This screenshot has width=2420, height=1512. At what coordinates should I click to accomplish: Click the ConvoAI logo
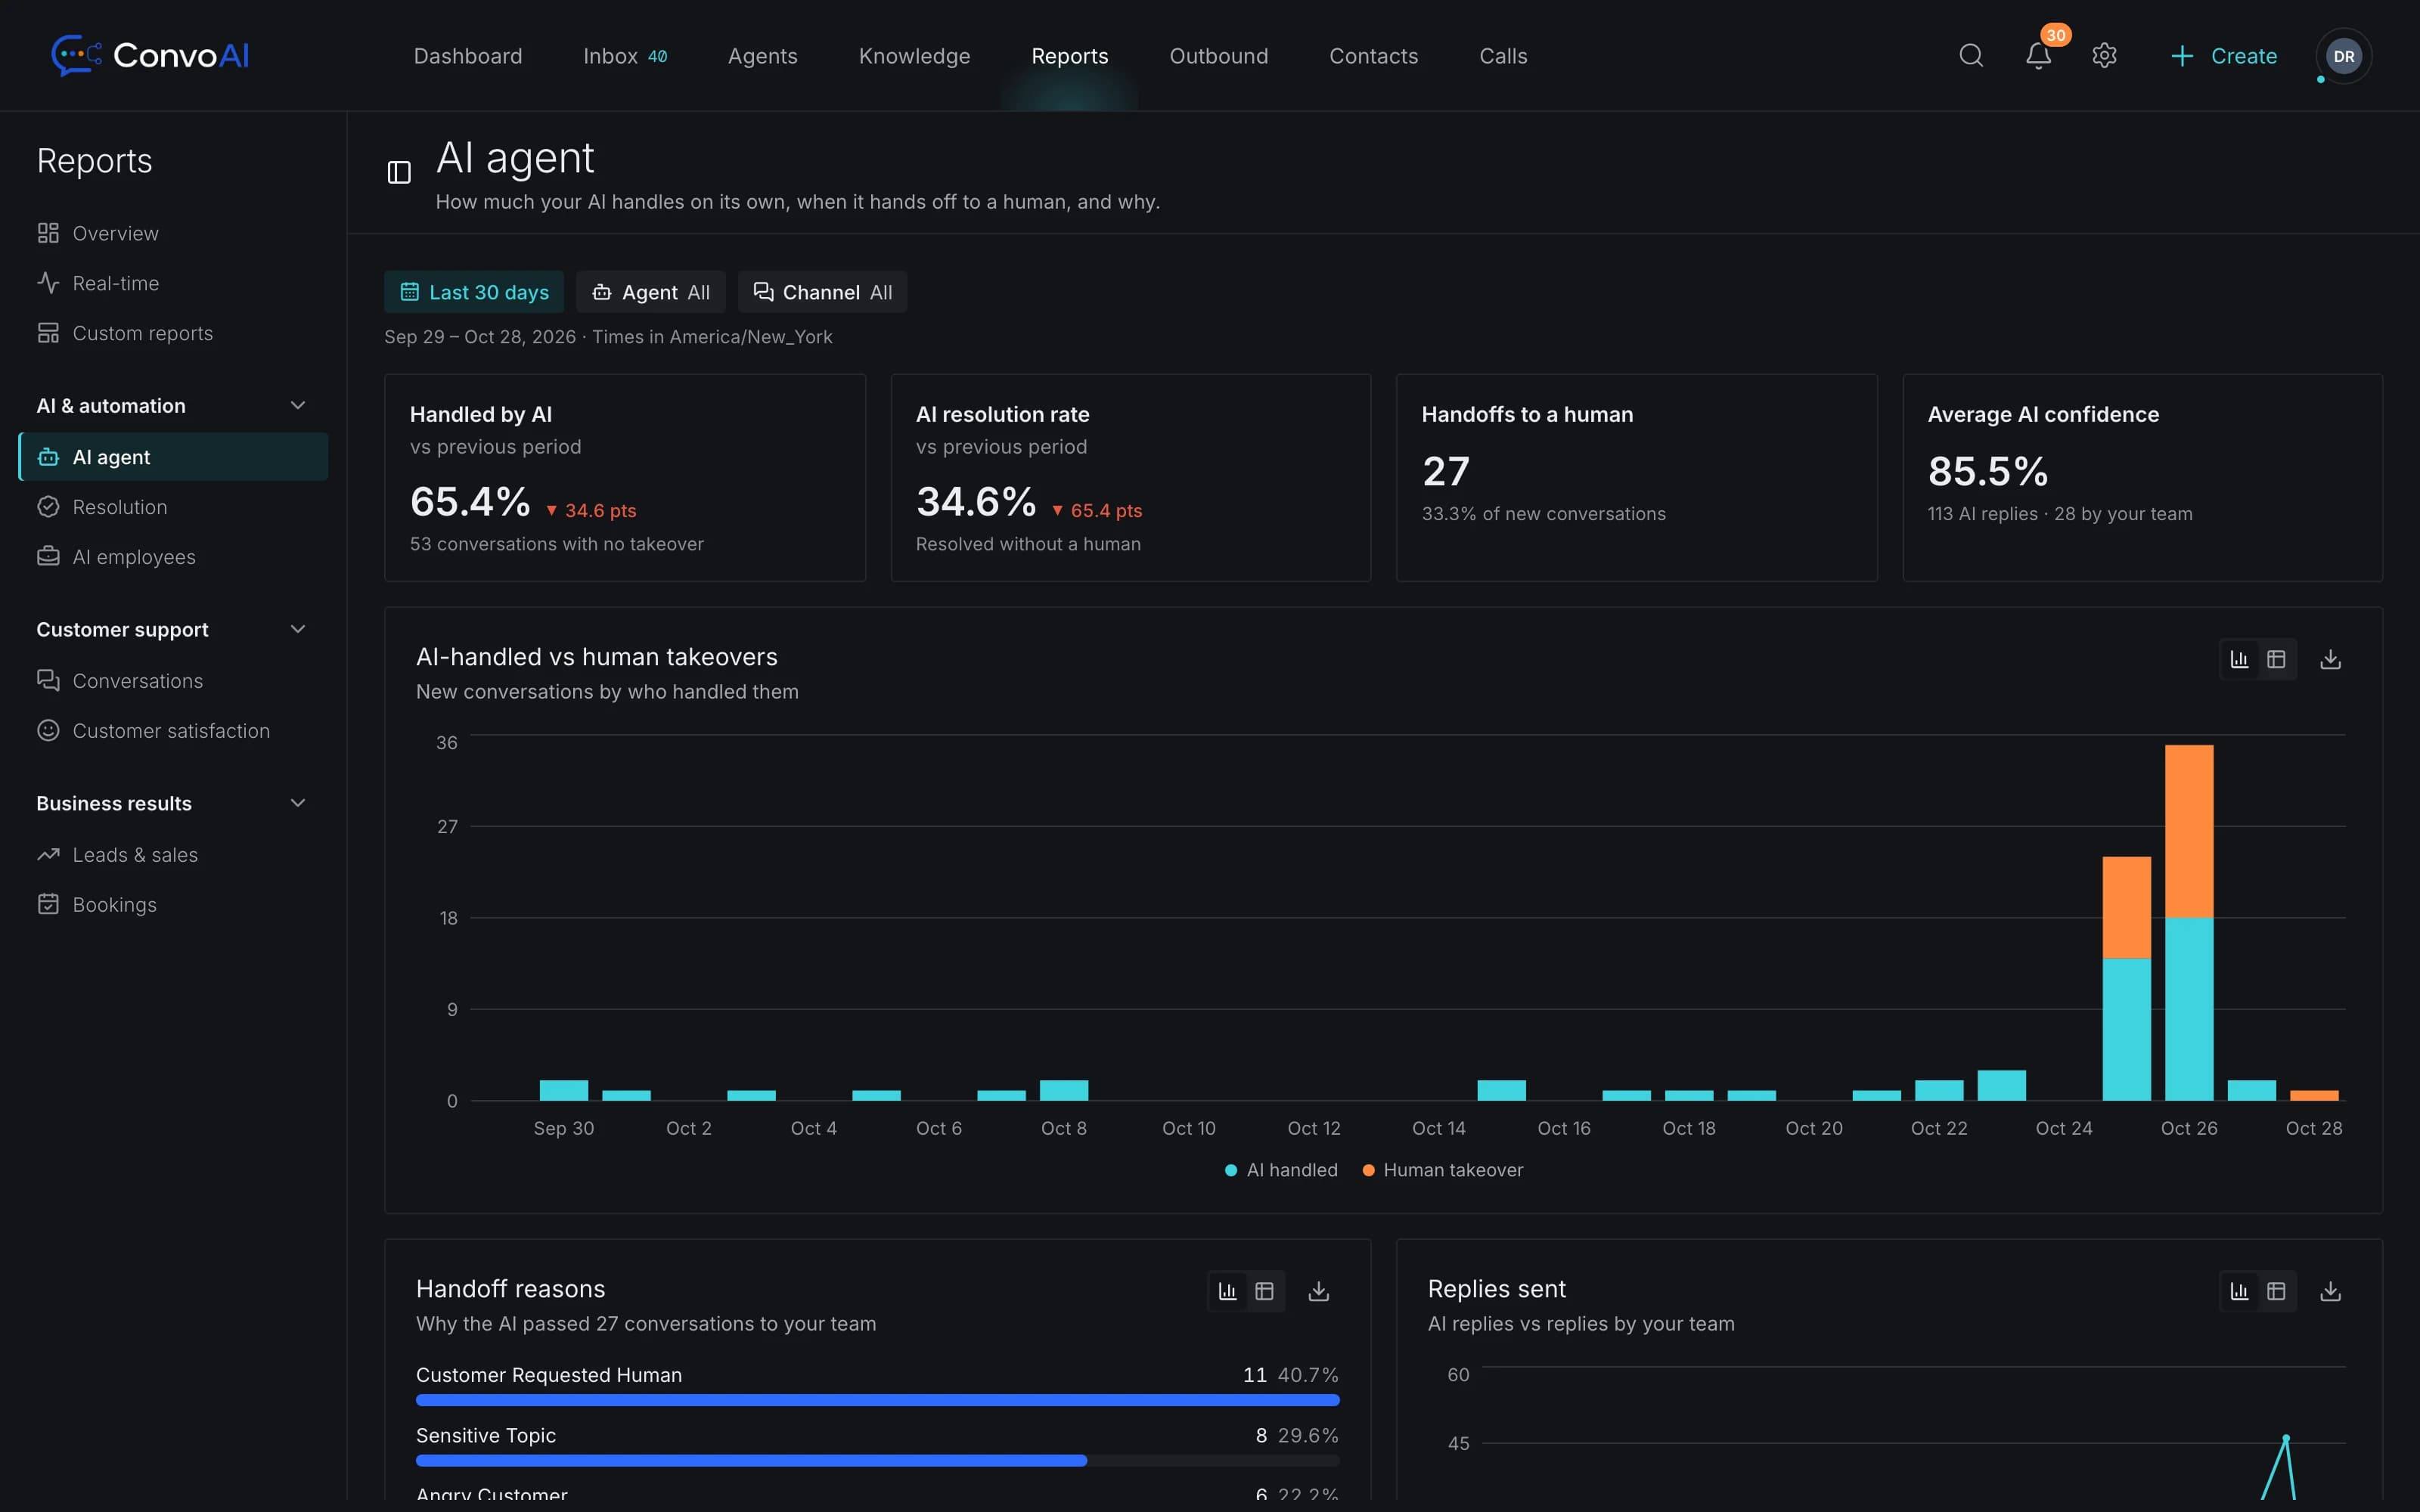[x=150, y=55]
